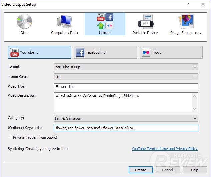Image resolution: width=211 pixels, height=177 pixels.
Task: Open the Category dropdown showing Film & Animation
Action: (126, 118)
